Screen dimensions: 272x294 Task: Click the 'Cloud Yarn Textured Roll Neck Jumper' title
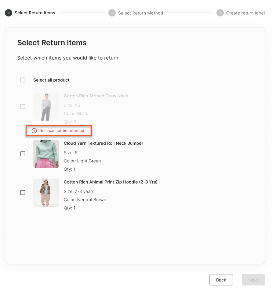(x=103, y=143)
